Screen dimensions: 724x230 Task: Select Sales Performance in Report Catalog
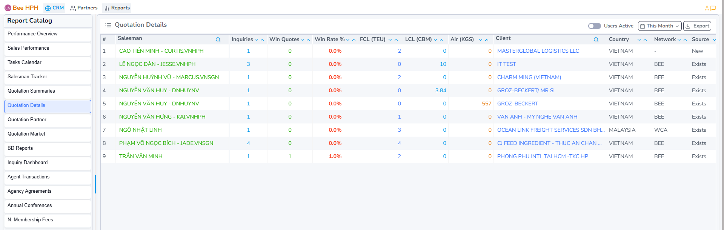(28, 48)
